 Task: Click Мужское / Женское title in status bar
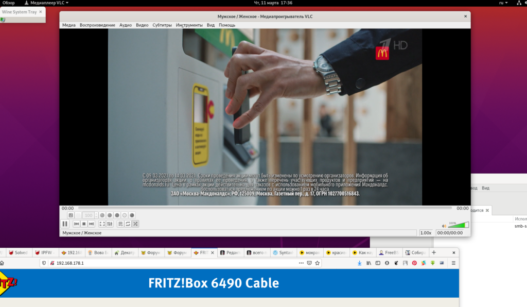[x=82, y=233]
